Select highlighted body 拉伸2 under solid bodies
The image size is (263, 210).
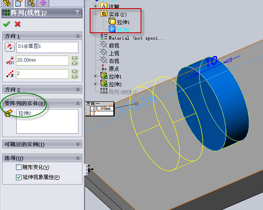pyautogui.click(x=123, y=30)
